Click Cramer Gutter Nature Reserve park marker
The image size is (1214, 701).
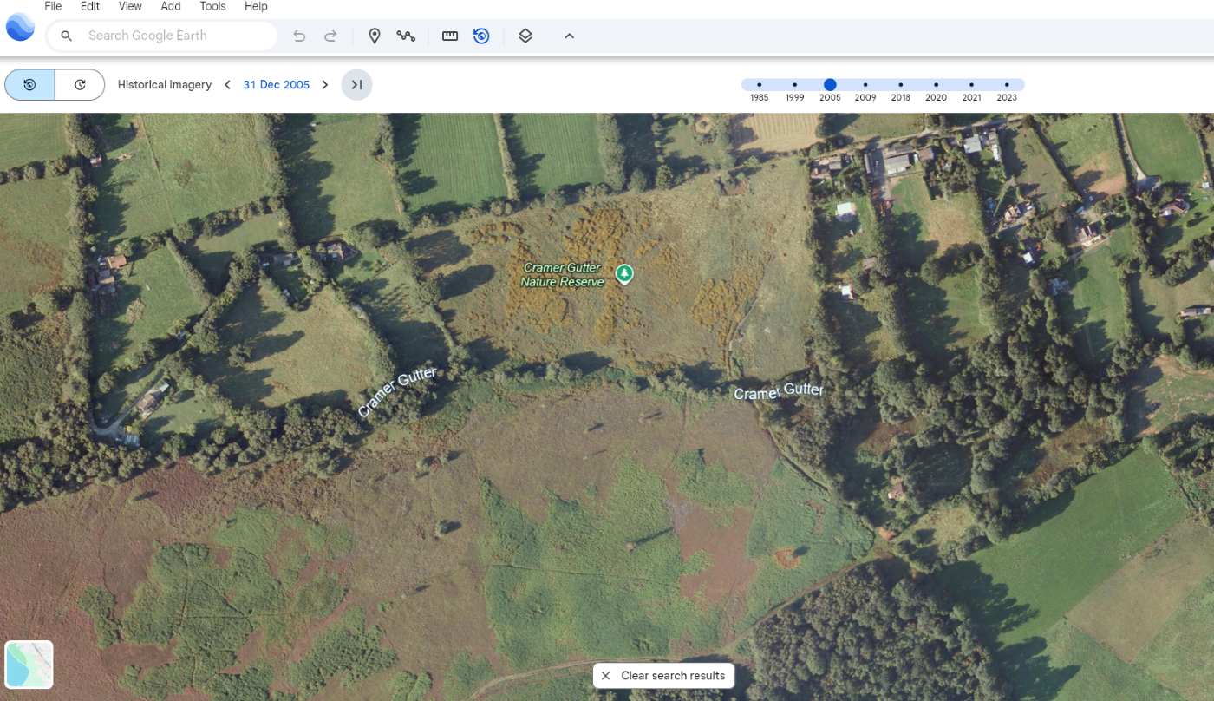(x=623, y=274)
